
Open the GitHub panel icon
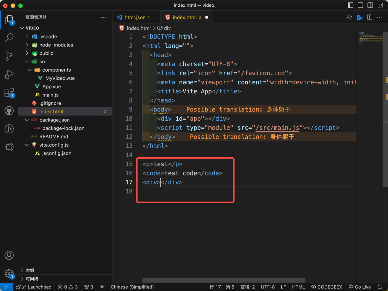coord(9,111)
